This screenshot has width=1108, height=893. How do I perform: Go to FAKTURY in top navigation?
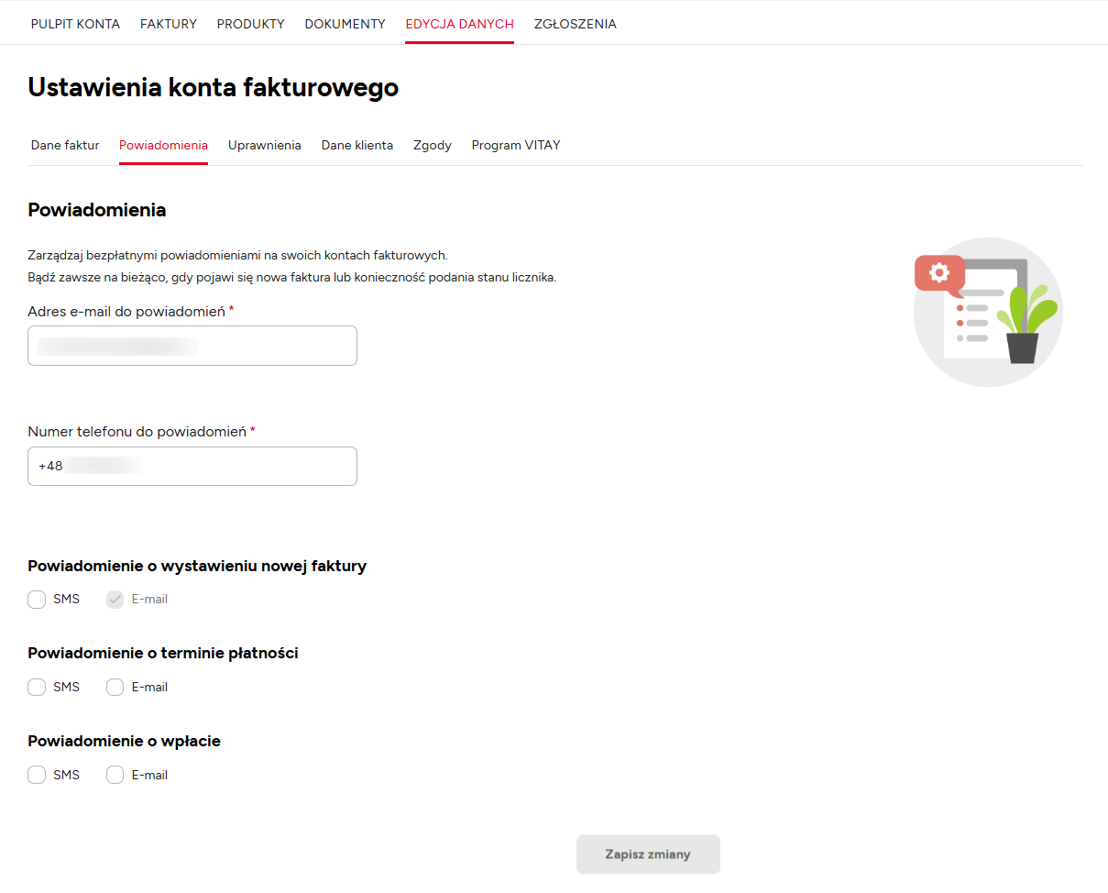point(169,24)
